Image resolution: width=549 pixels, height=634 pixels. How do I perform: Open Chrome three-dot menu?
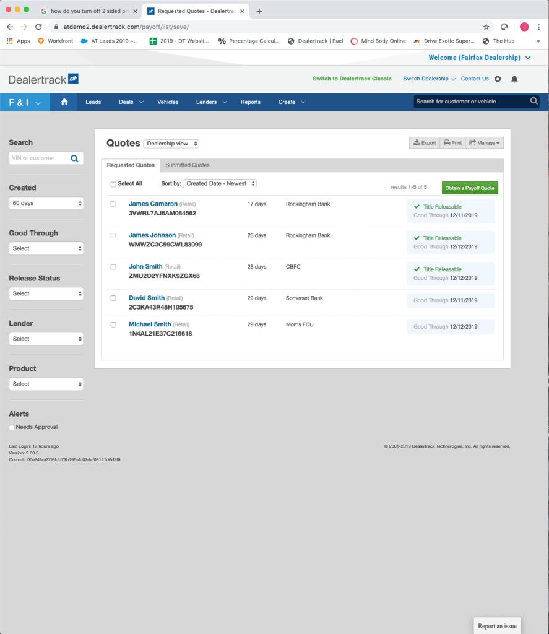[x=539, y=27]
